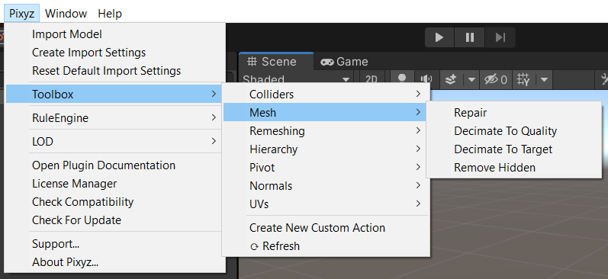This screenshot has width=608, height=279.
Task: Open the Window menu
Action: [x=66, y=14]
